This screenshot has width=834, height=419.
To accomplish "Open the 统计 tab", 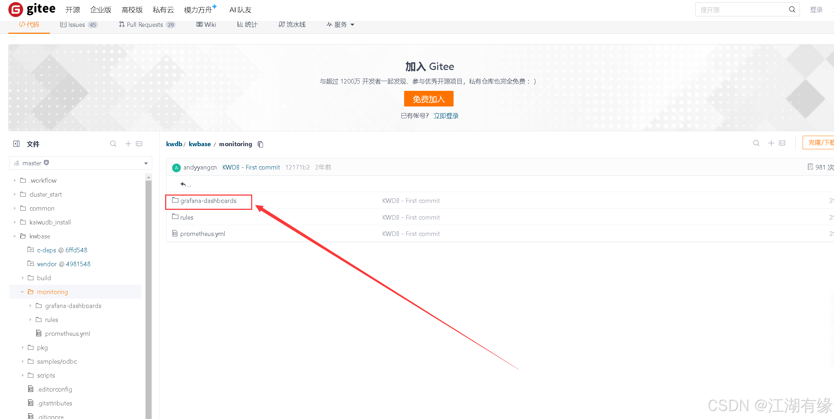I will pos(247,25).
